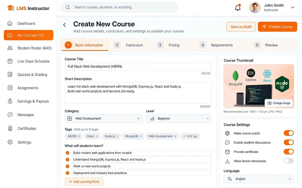Switch to Curriculum step
This screenshot has width=302, height=188.
tap(128, 45)
